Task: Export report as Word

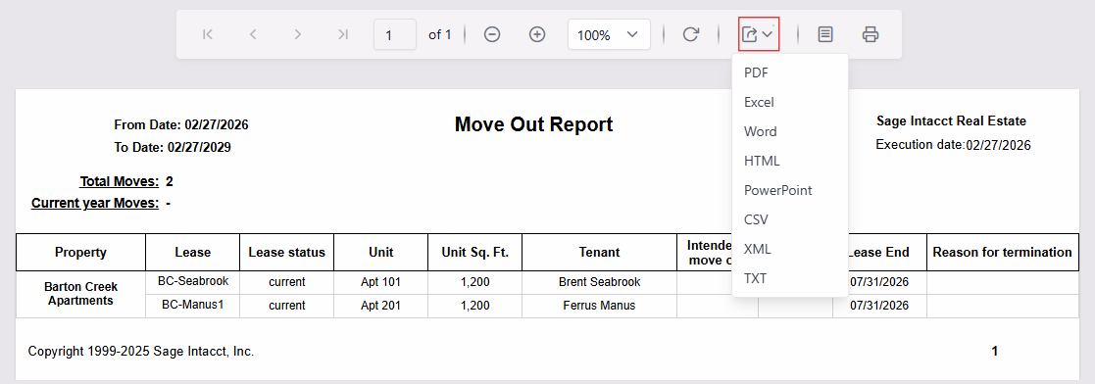Action: pos(790,131)
